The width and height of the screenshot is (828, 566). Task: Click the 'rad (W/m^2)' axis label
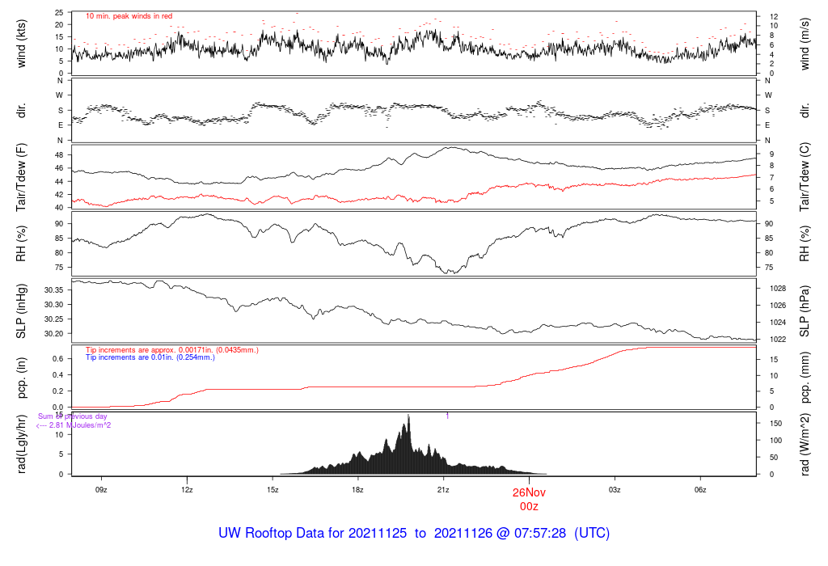(805, 444)
